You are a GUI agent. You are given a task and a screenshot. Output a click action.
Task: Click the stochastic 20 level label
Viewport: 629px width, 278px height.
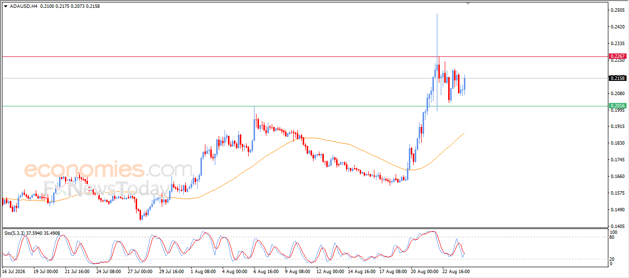click(x=612, y=259)
